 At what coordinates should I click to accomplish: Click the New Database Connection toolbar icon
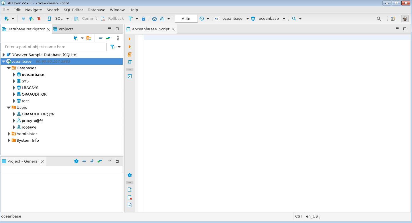[6, 19]
